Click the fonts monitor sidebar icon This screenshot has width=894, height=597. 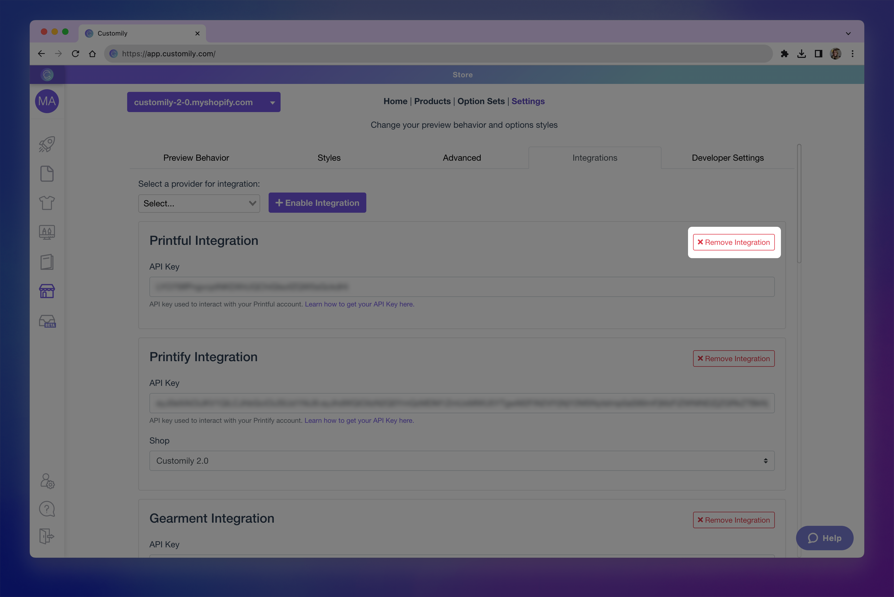coord(47,232)
